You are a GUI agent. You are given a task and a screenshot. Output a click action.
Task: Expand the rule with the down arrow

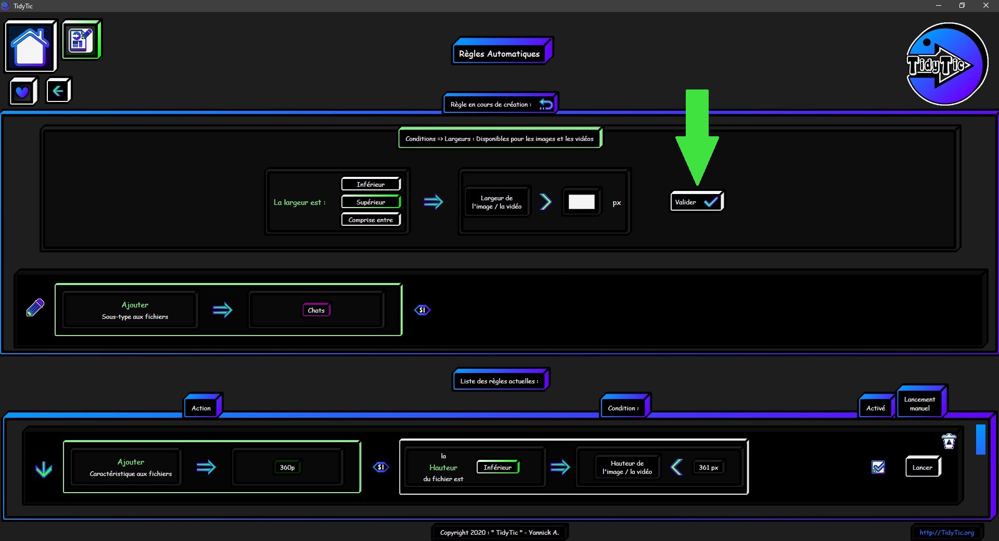click(44, 469)
